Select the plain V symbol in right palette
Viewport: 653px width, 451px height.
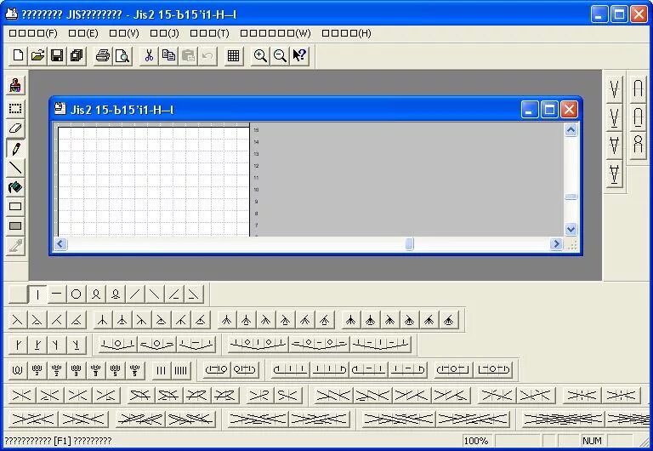(x=614, y=89)
